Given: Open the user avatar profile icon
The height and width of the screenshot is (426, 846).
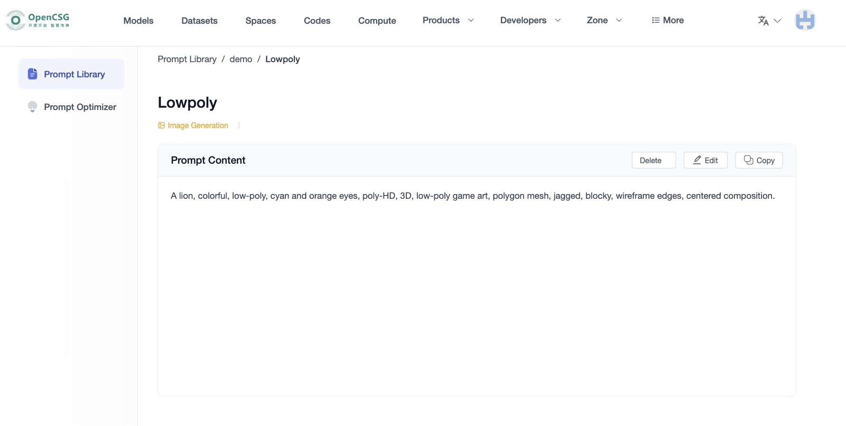Looking at the screenshot, I should [805, 20].
